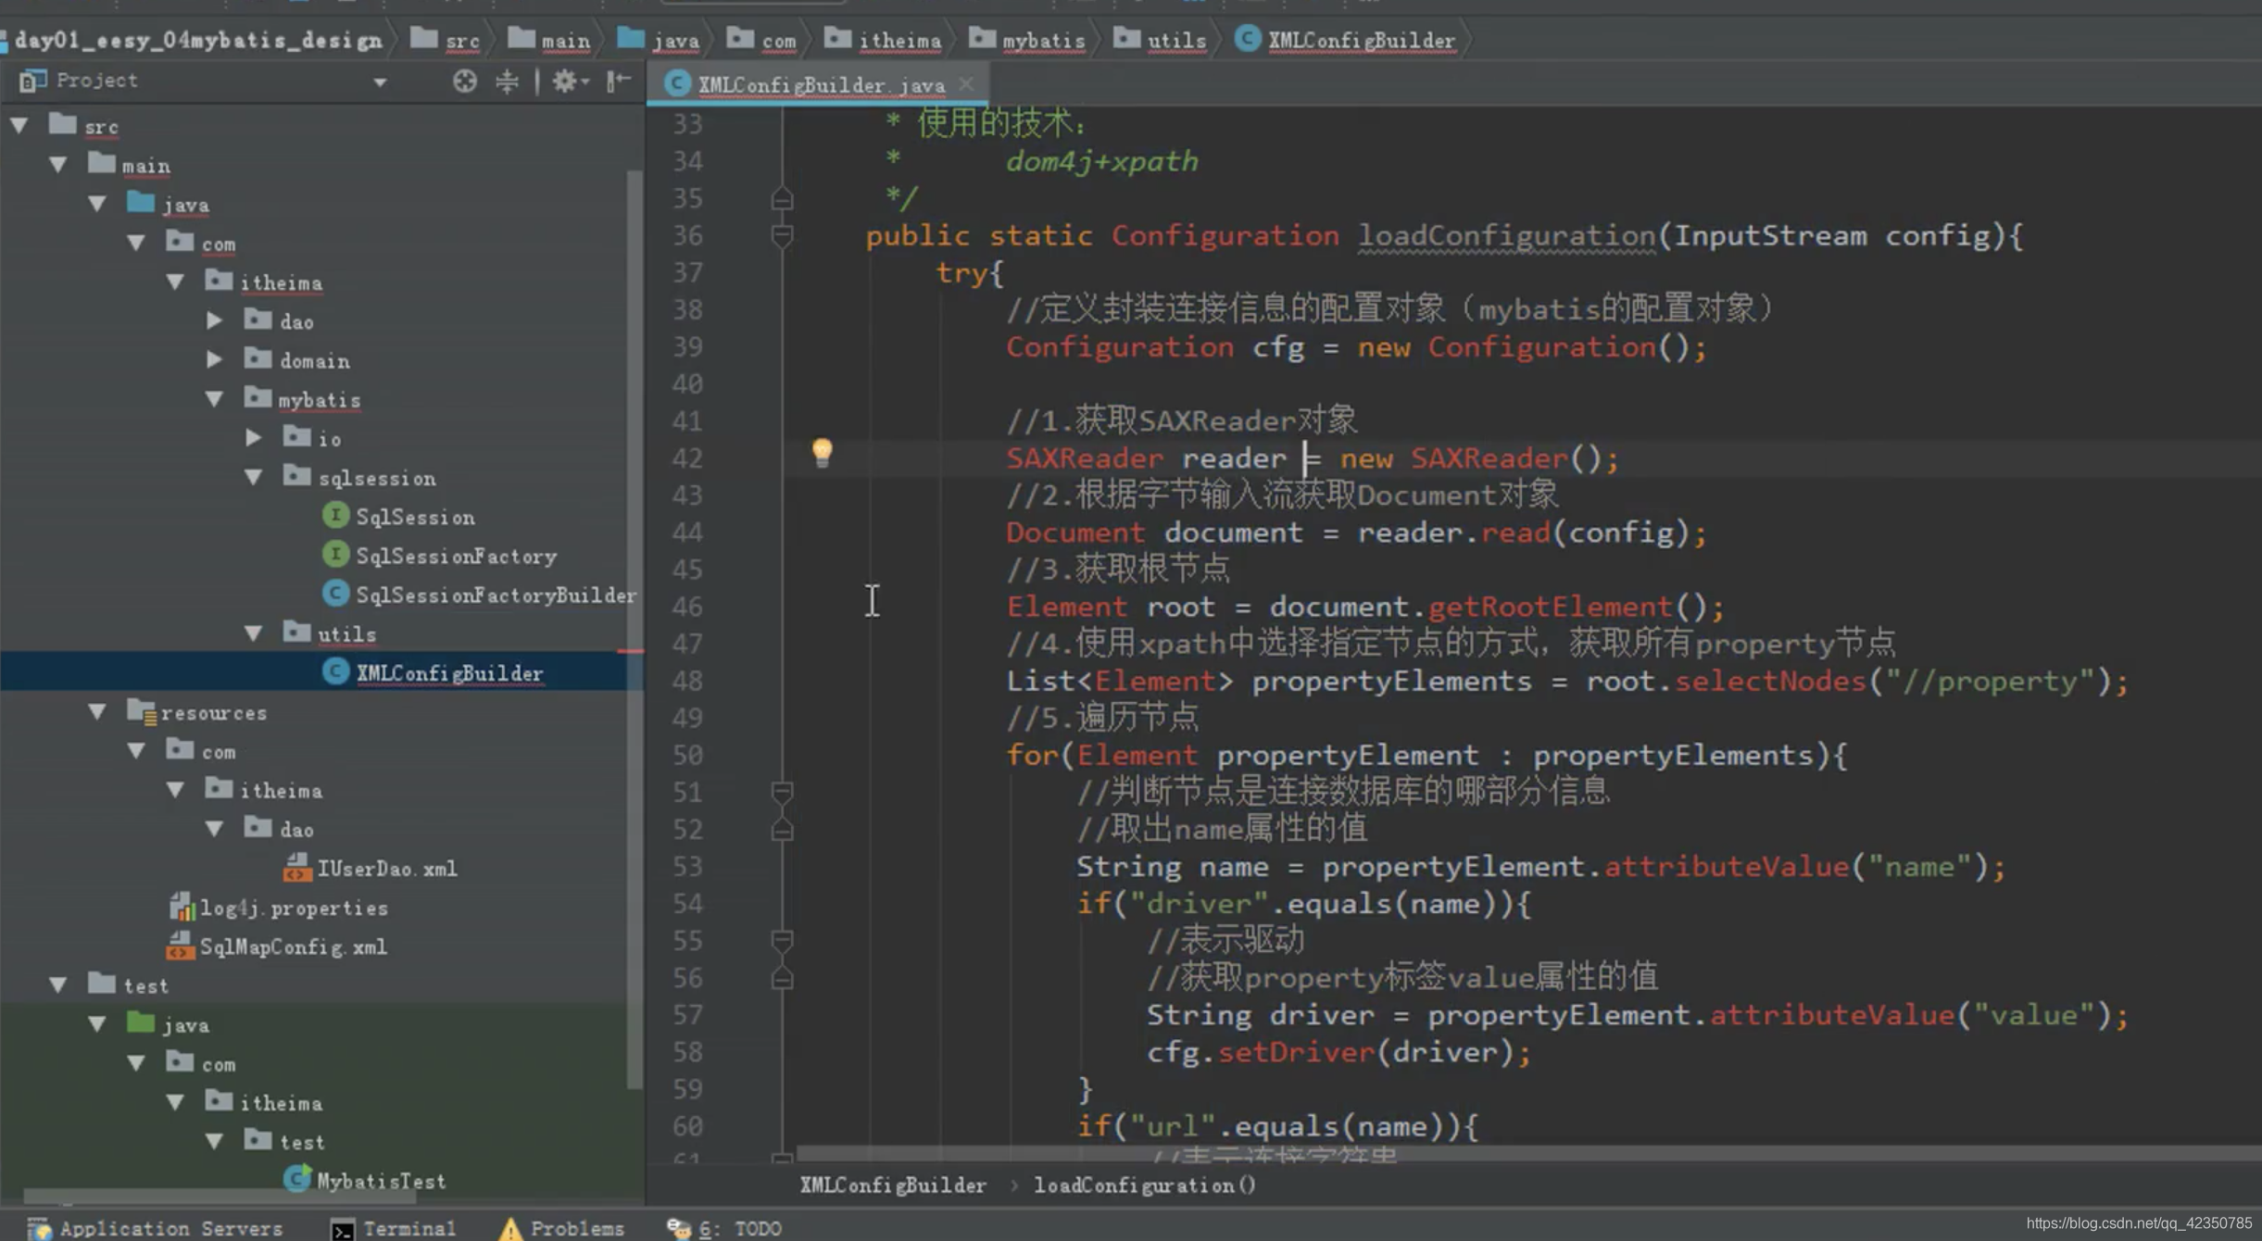
Task: Open IUserDao.xml mapper file
Action: point(386,869)
